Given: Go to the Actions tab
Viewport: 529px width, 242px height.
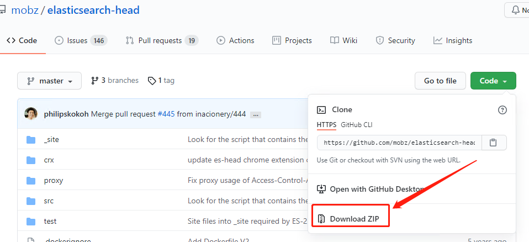Looking at the screenshot, I should tap(235, 40).
